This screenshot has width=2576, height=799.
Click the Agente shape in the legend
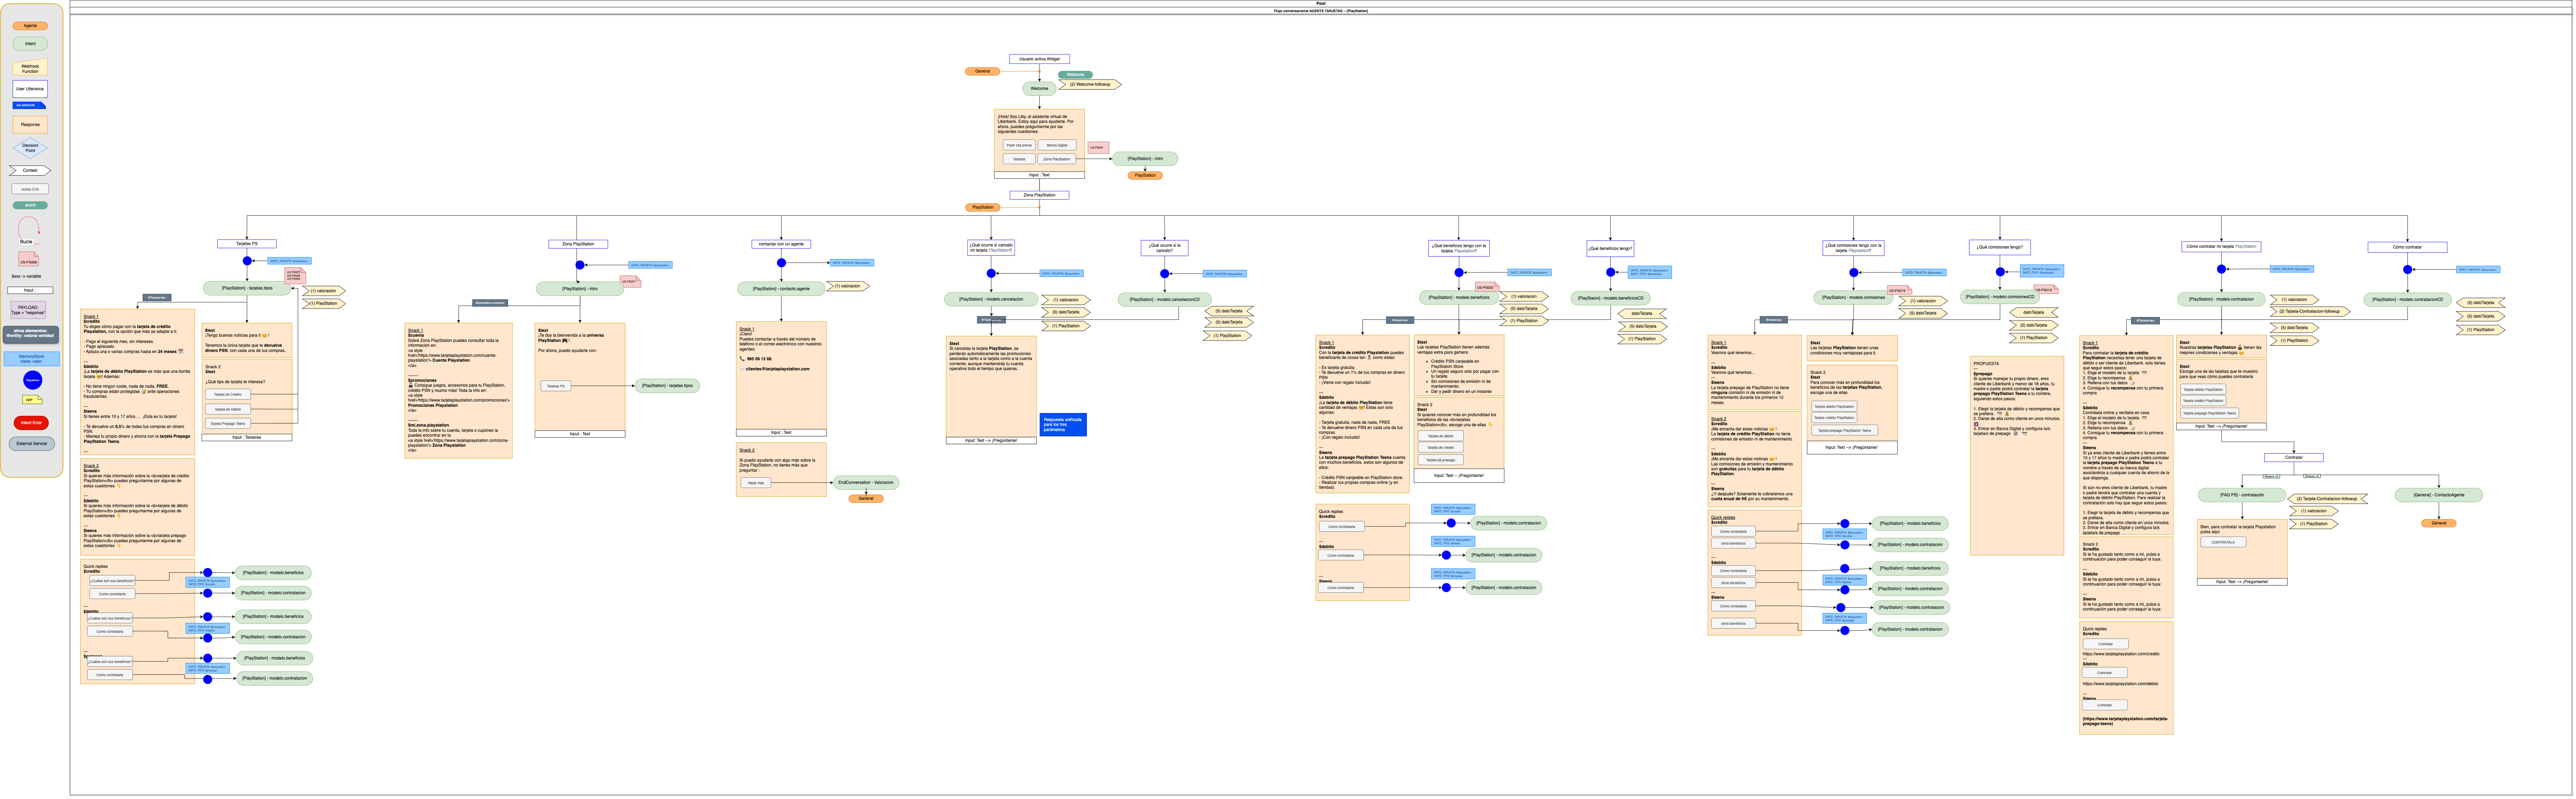30,26
